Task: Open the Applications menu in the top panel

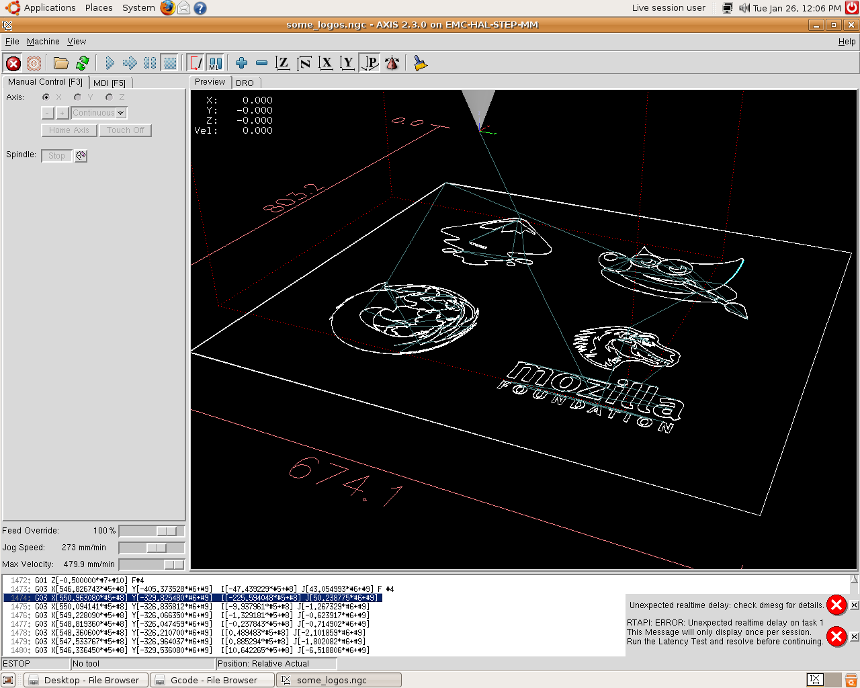Action: pyautogui.click(x=49, y=8)
